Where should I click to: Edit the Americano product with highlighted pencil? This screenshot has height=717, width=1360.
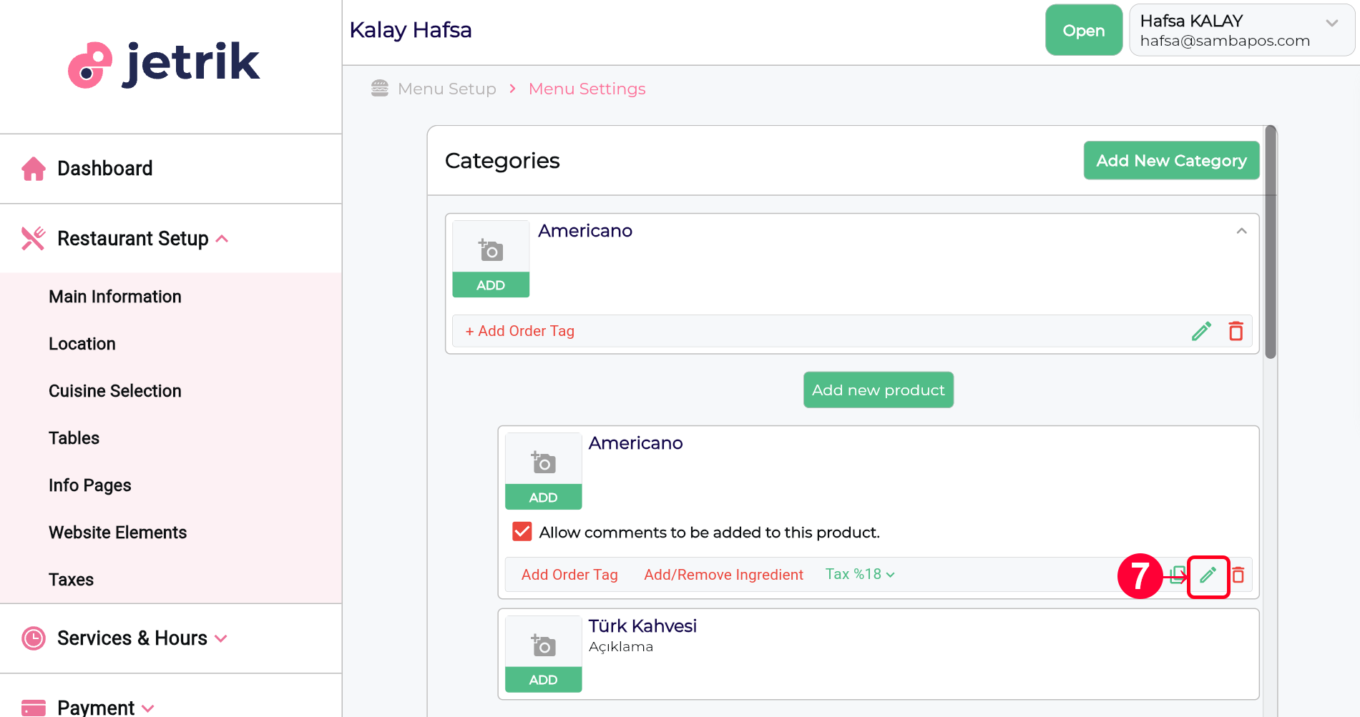[x=1208, y=575]
